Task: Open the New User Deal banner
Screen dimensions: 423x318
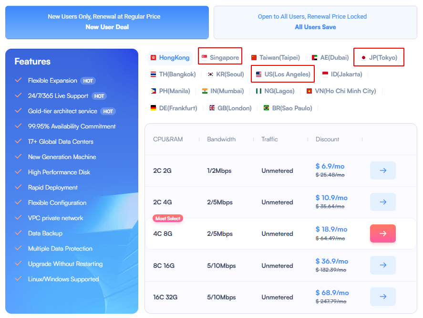Action: click(x=107, y=21)
